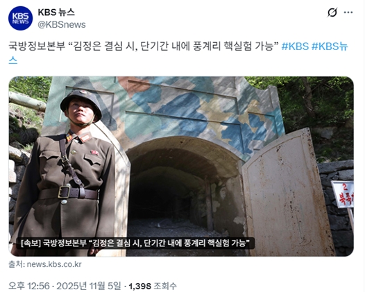Click the 1,398 조회수 view count
The width and height of the screenshot is (372, 292).
click(153, 286)
